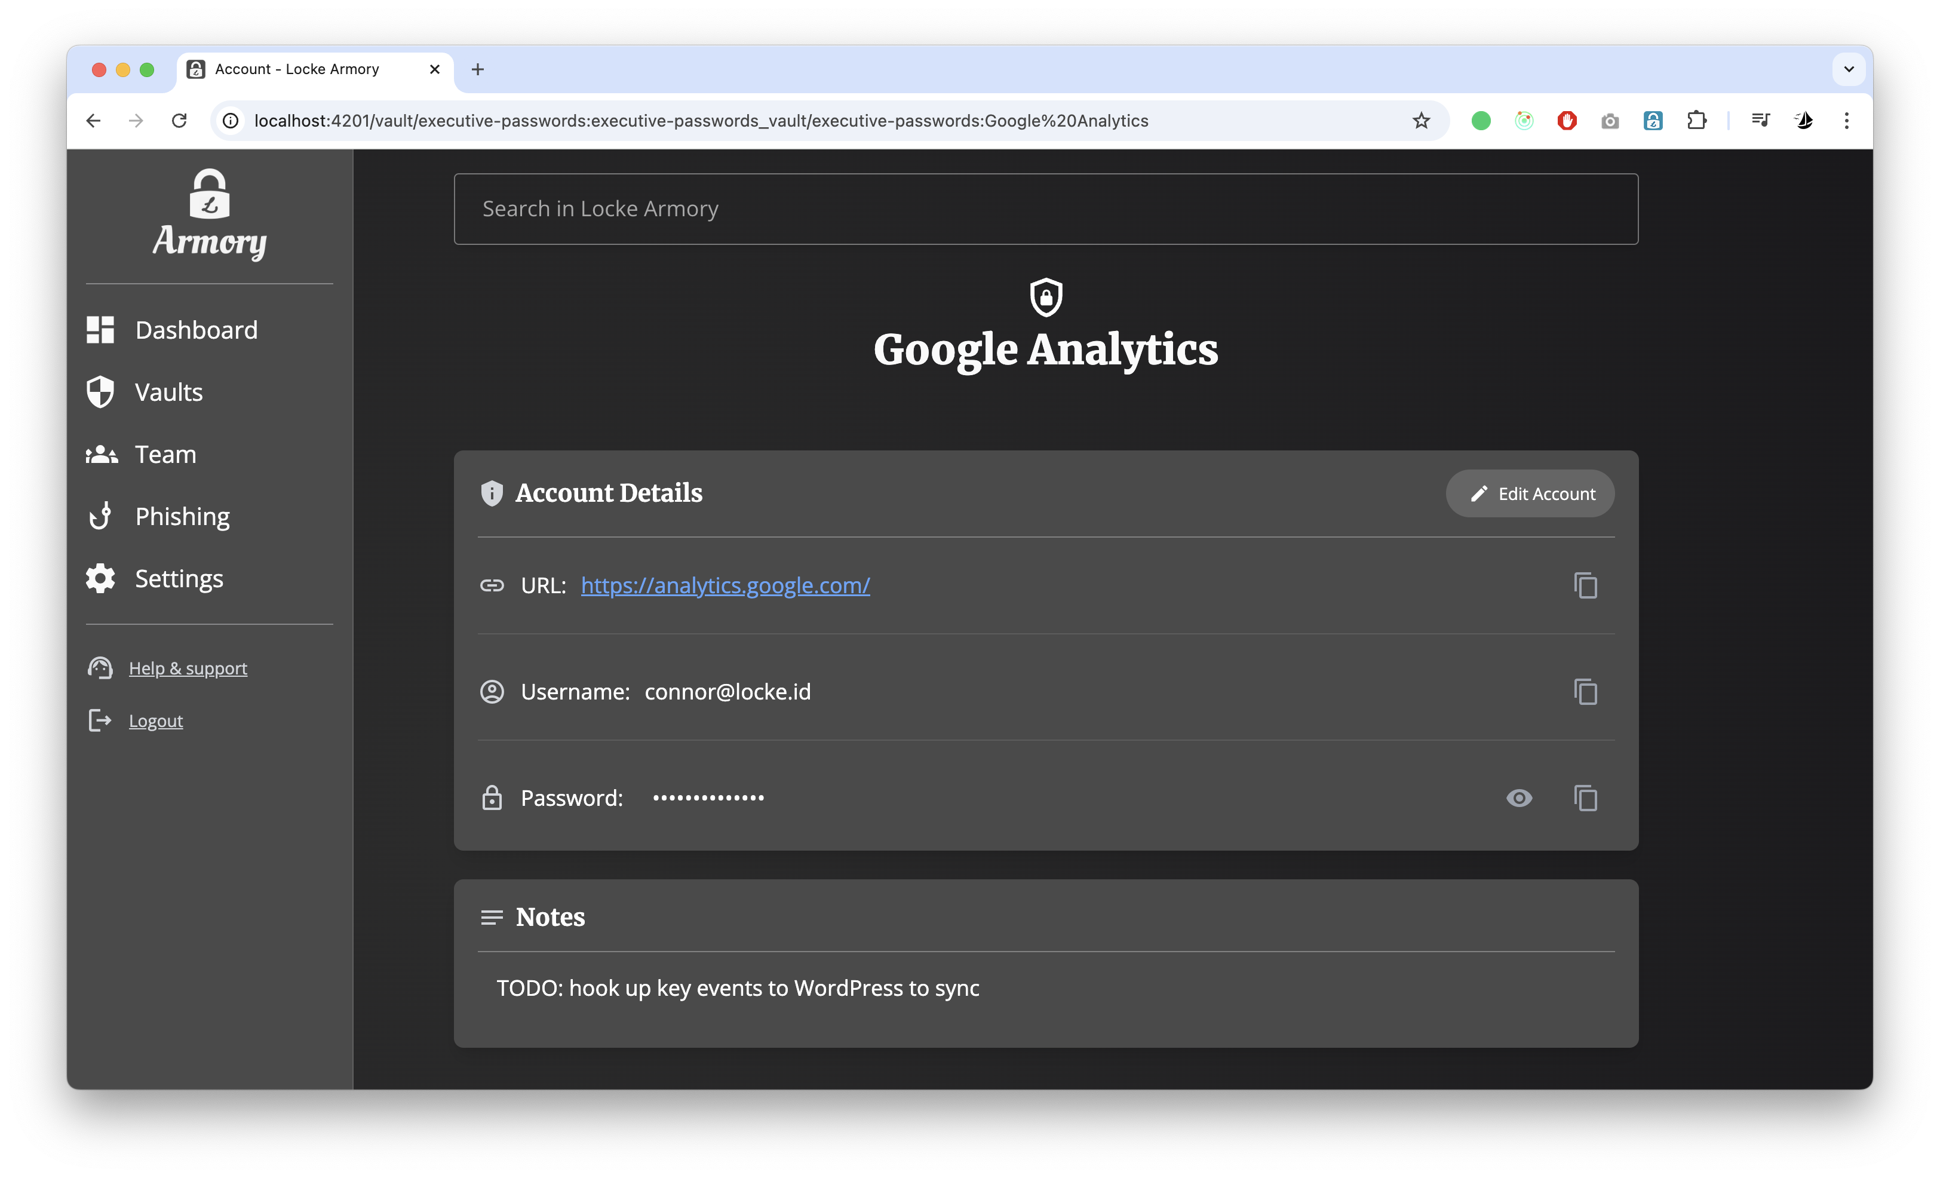
Task: Click the Armory padlock logo
Action: point(210,214)
